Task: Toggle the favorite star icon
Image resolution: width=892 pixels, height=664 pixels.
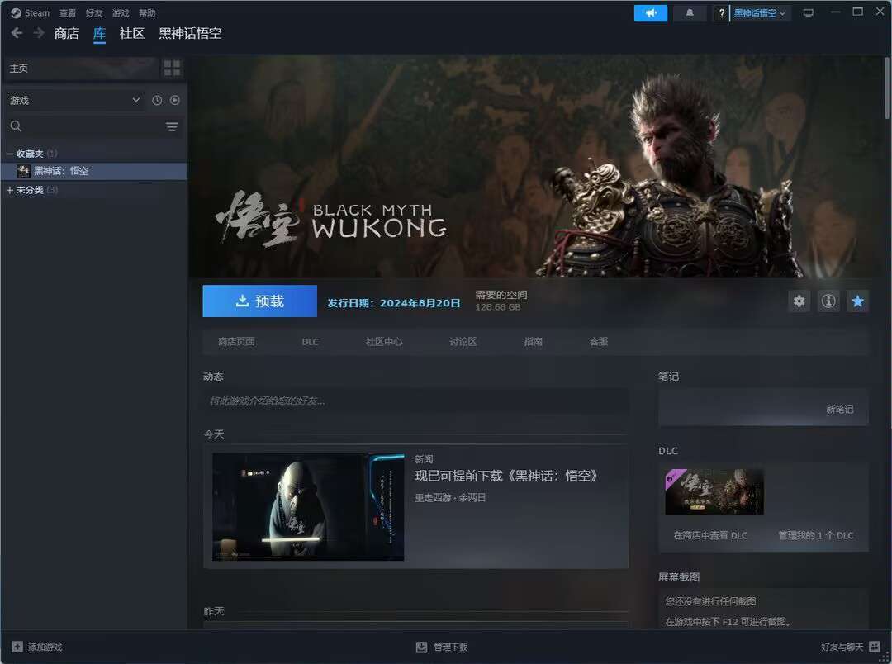Action: (x=858, y=301)
